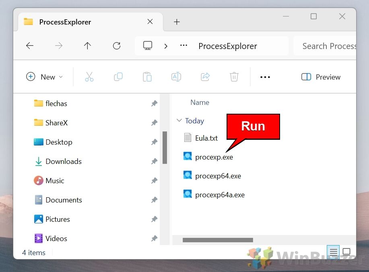The image size is (369, 272).
Task: Select the Rename icon in the toolbar
Action: pyautogui.click(x=176, y=77)
